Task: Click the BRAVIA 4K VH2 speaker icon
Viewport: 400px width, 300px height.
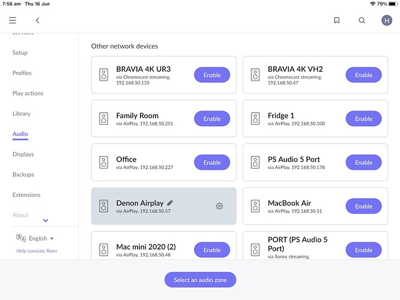Action: (255, 74)
